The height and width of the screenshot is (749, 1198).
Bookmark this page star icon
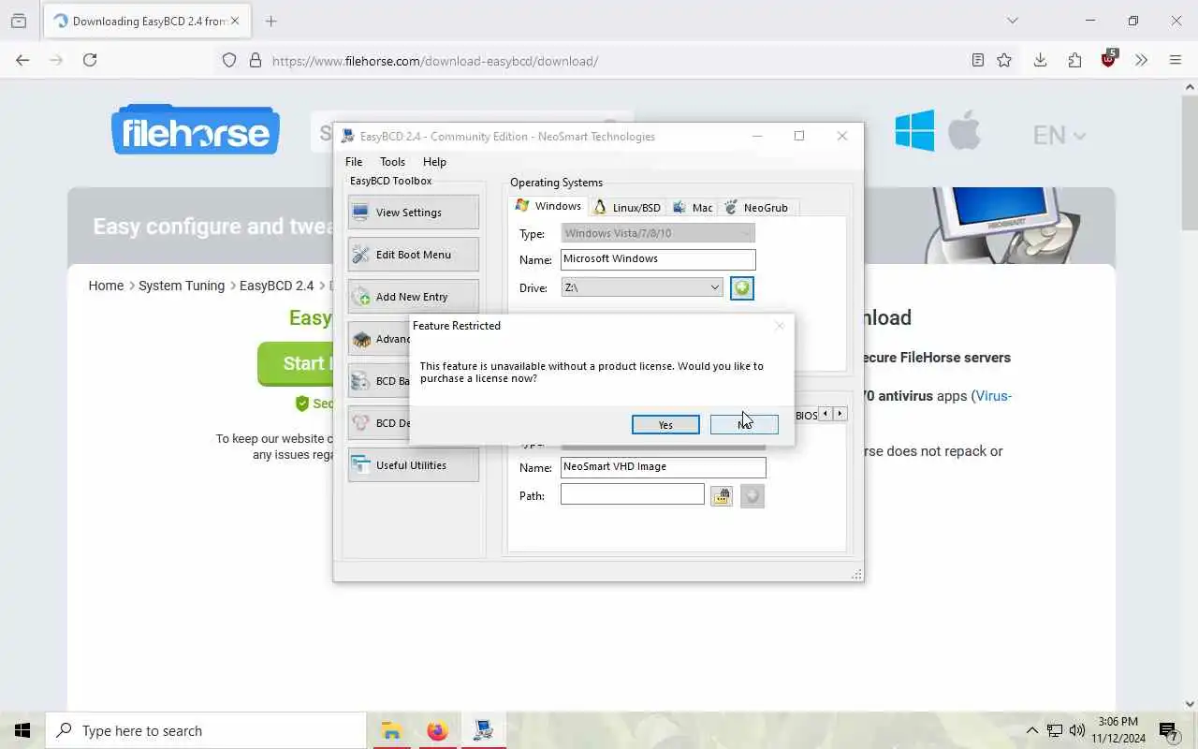click(1004, 60)
